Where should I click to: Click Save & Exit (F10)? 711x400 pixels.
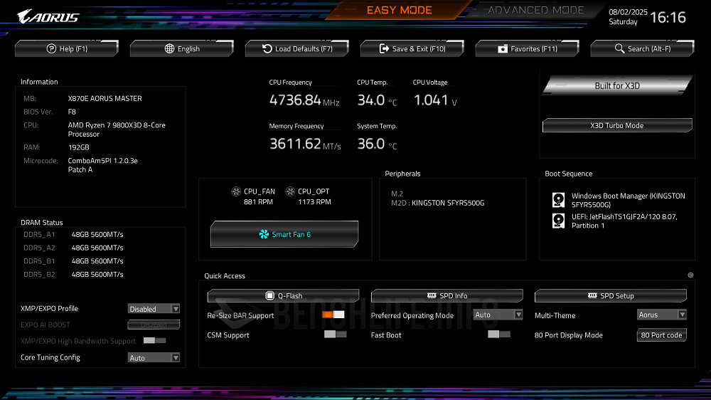[x=412, y=48]
